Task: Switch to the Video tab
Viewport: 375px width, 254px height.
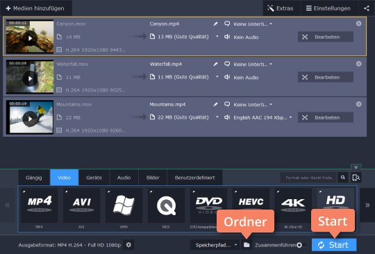Action: [x=64, y=178]
